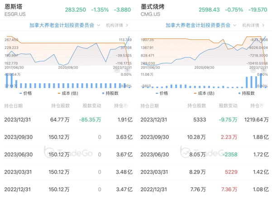Select ESGR row dated 2023/03/31
This screenshot has height=197, width=272.
68,172
